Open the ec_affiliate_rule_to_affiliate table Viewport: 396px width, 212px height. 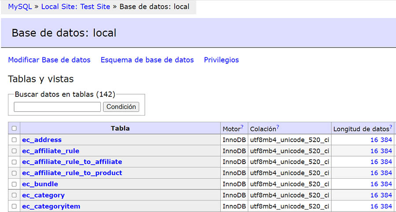pos(72,162)
